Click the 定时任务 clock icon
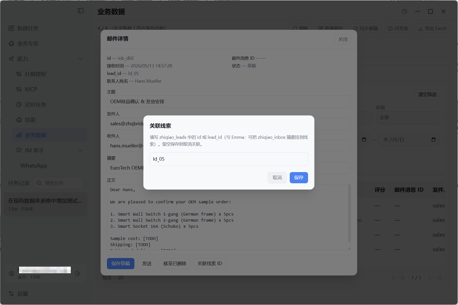The image size is (458, 305). point(19,104)
